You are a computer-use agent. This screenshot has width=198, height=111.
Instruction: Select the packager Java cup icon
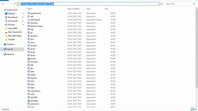click(x=29, y=101)
